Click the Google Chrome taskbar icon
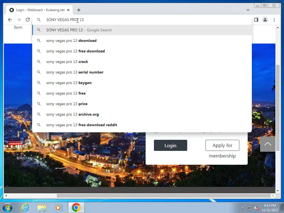The width and height of the screenshot is (284, 213). click(x=76, y=207)
